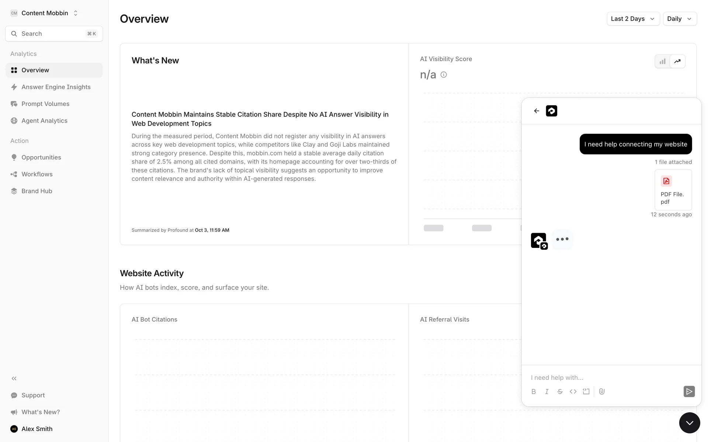This screenshot has width=708, height=442.
Task: Minimize chat widget with round chevron button
Action: [x=689, y=423]
